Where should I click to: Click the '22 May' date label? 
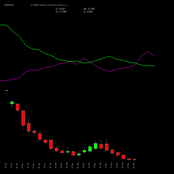click(134, 165)
